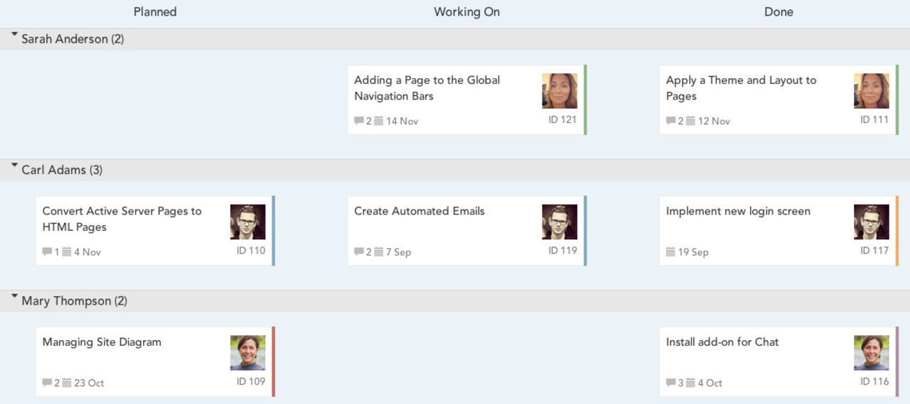Image resolution: width=910 pixels, height=404 pixels.
Task: Click comment icon on Managing Site Diagram card
Action: [x=47, y=383]
